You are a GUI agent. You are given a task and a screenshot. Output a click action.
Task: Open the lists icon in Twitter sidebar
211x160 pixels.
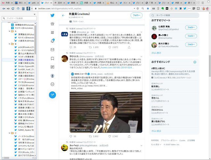click(52, 67)
